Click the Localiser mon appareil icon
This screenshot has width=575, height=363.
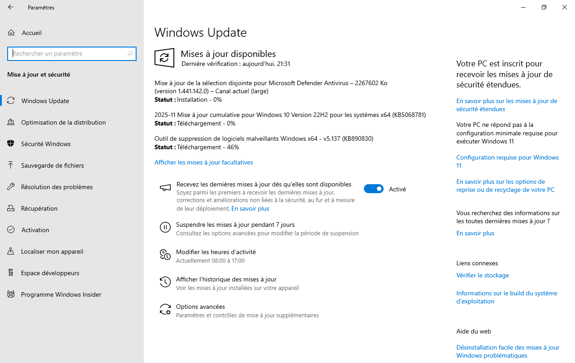(11, 251)
